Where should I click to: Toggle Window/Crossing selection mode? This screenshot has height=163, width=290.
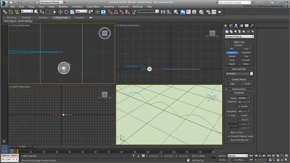pyautogui.click(x=53, y=12)
